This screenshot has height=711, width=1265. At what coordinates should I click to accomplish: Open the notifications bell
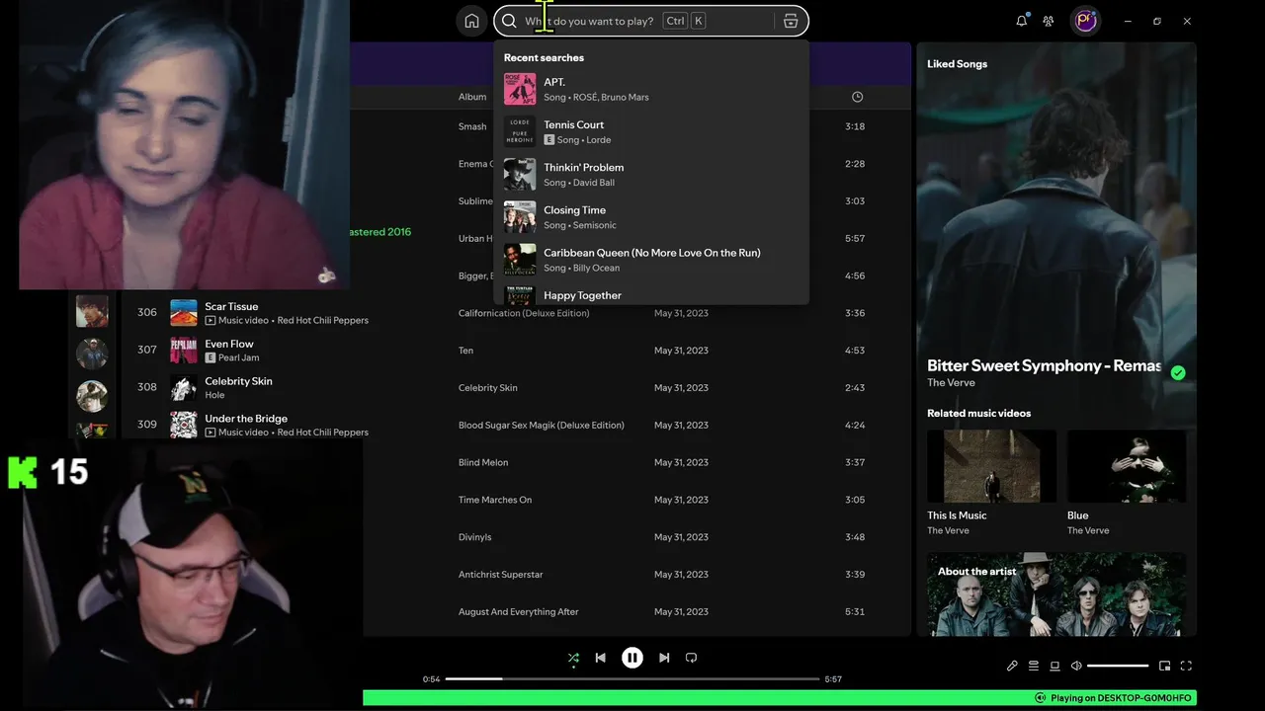[x=1022, y=21]
